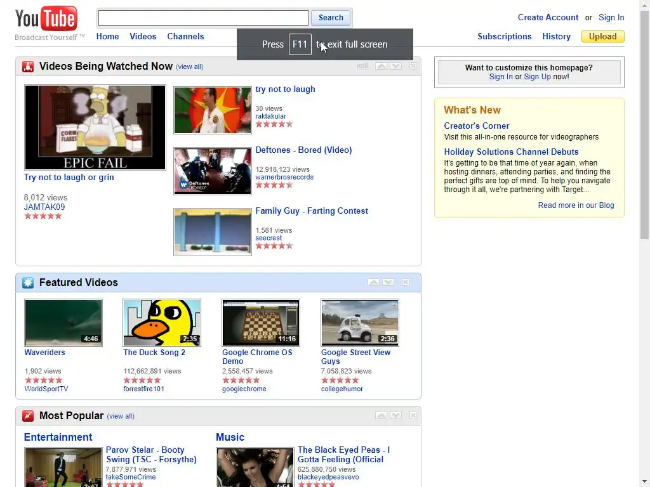Click Sign In in customize homepage box
Image resolution: width=650 pixels, height=487 pixels.
point(500,77)
